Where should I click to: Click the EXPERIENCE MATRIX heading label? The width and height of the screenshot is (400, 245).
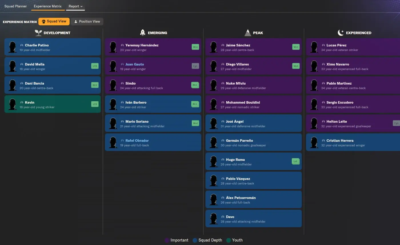tap(20, 22)
